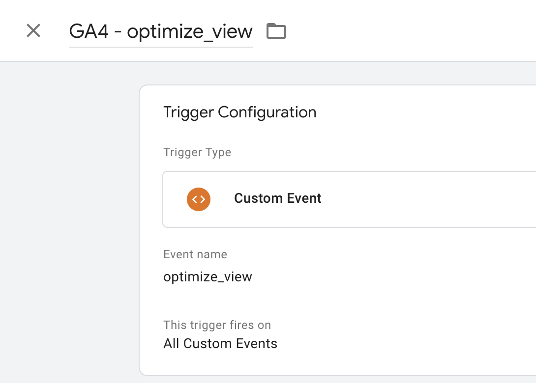Click All Custom Events firing option

click(x=220, y=343)
